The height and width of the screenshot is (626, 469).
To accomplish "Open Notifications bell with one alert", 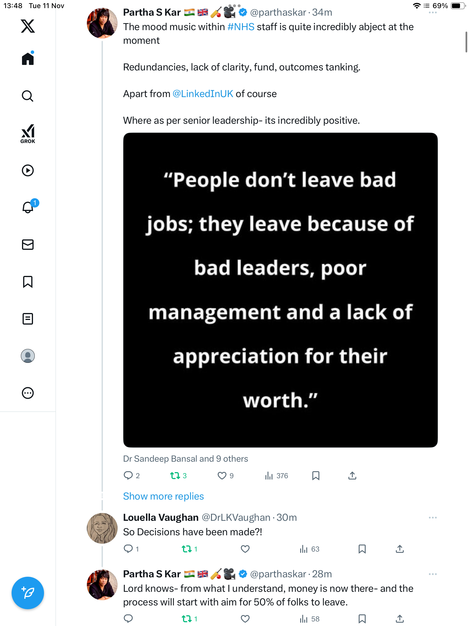I will tap(28, 208).
